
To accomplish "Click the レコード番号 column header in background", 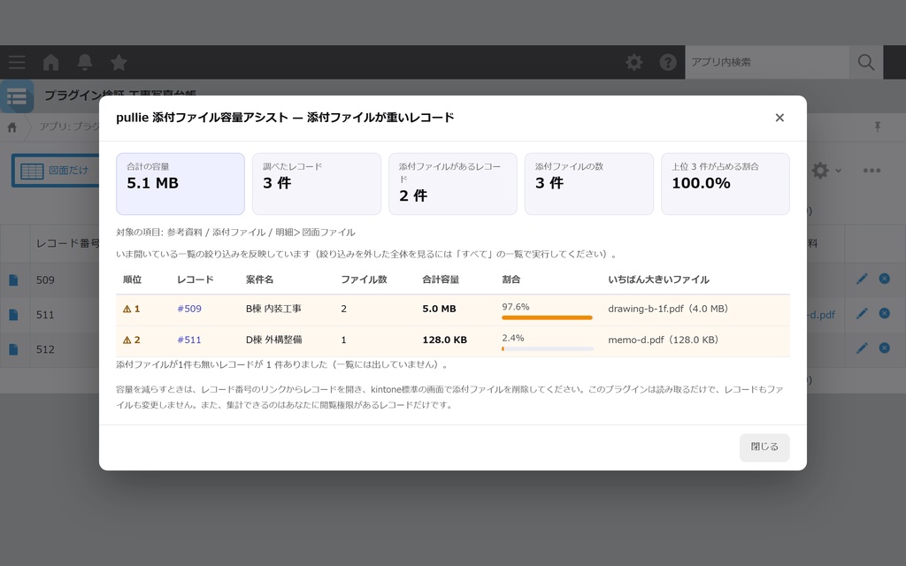I will [67, 243].
